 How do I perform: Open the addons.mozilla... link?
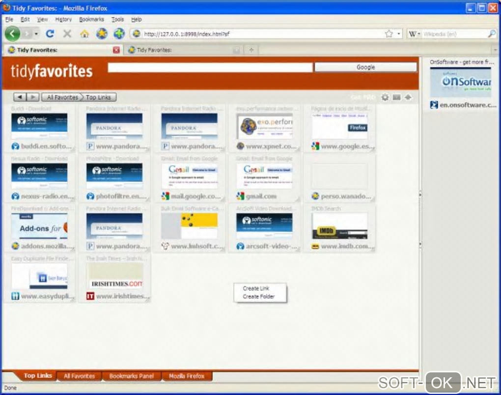[47, 247]
